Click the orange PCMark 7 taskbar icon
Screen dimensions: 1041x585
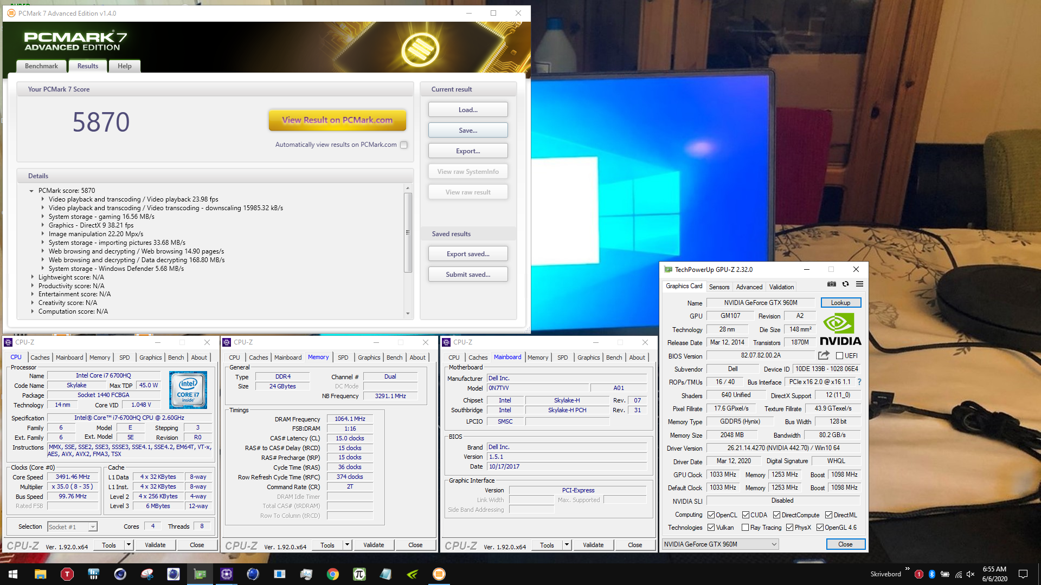(439, 574)
